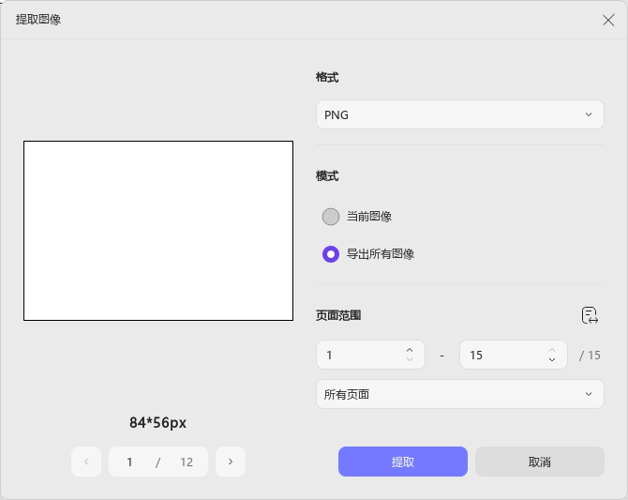Click the current image number field
The image size is (628, 500).
(x=129, y=462)
